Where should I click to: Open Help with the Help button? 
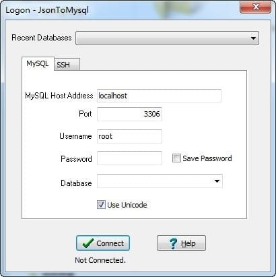click(181, 243)
